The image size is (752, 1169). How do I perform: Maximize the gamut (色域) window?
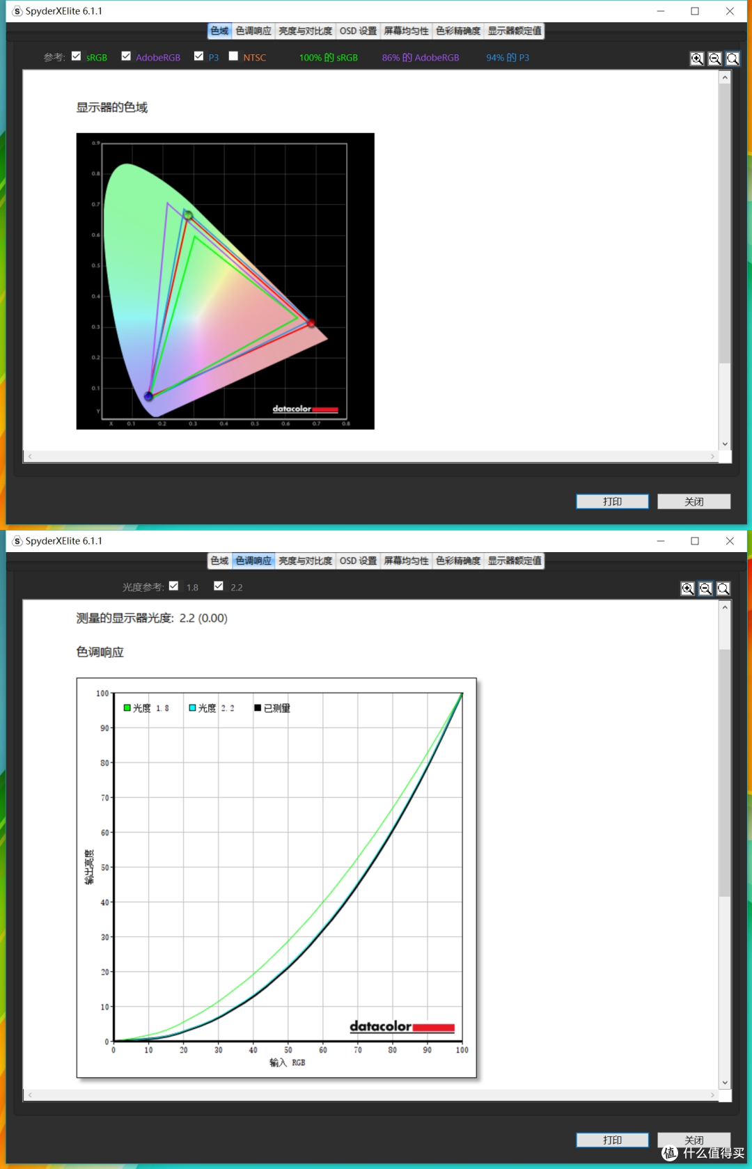pos(695,11)
